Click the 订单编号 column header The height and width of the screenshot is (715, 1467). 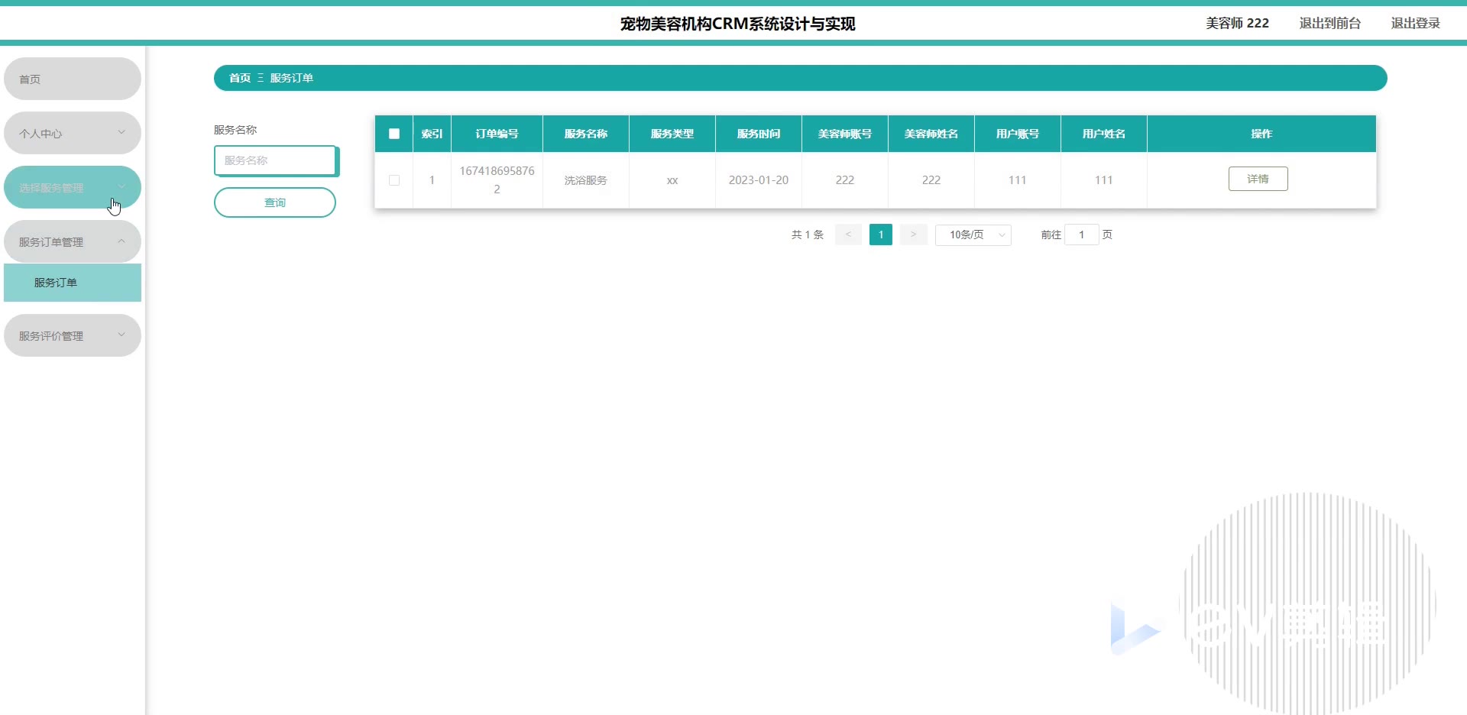tap(497, 134)
